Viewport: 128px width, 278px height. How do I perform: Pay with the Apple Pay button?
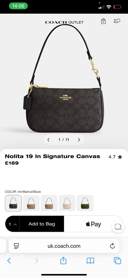tap(93, 224)
